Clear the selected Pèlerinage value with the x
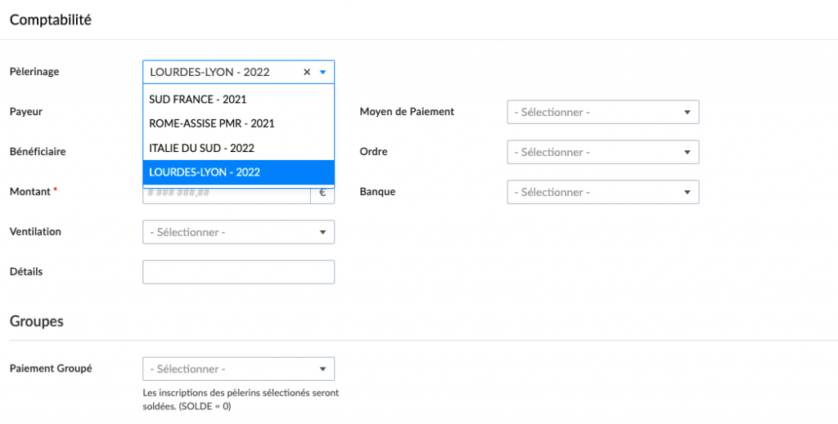The image size is (838, 424). point(307,72)
